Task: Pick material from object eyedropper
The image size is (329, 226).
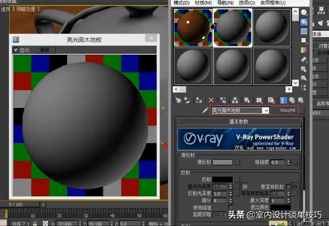Action: 205,111
